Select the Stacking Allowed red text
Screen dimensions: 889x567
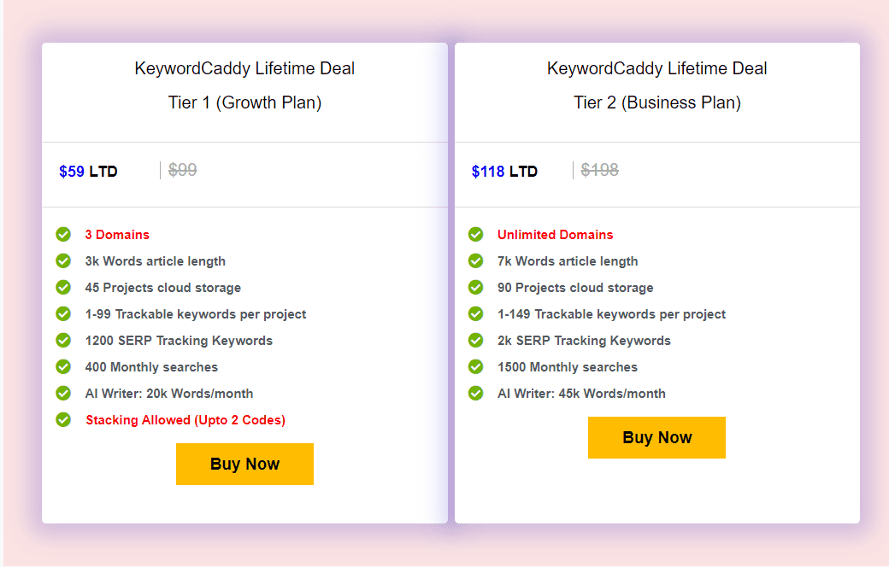pyautogui.click(x=185, y=419)
